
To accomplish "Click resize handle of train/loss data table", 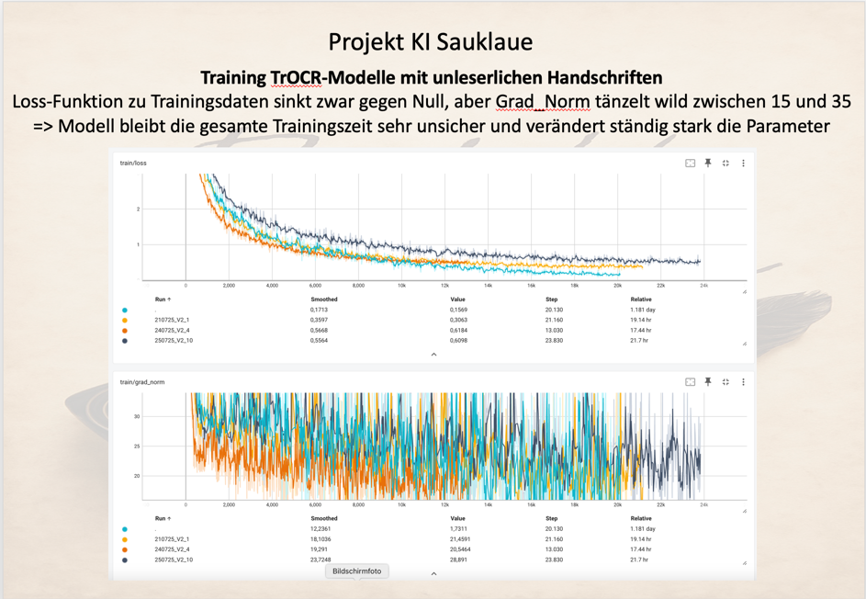I will [745, 344].
